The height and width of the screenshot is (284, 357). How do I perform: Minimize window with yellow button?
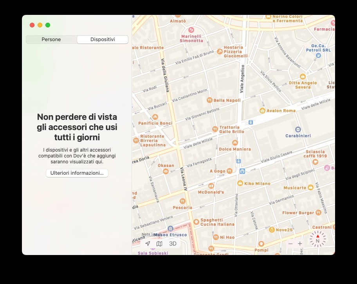pos(40,25)
